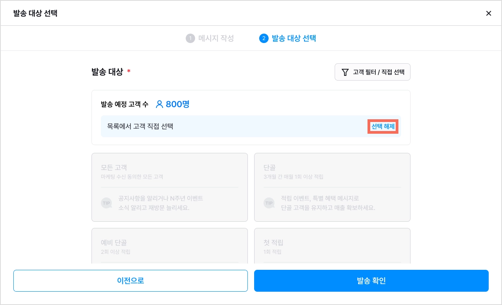Viewport: 502px width, 305px height.
Task: Choose the 첫 적립 target card
Action: 332,246
